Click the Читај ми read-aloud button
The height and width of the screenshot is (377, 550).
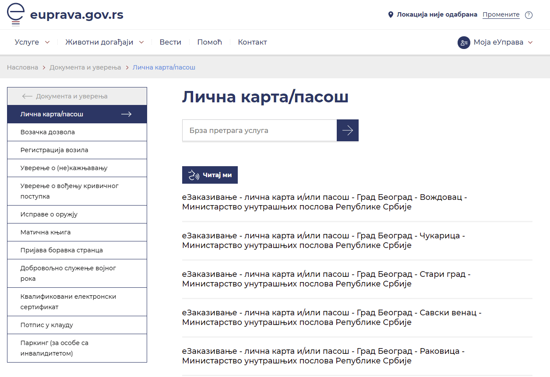(210, 175)
